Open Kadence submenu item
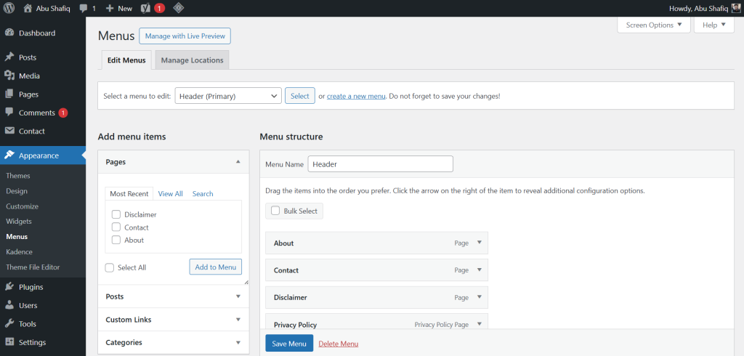 pyautogui.click(x=19, y=251)
